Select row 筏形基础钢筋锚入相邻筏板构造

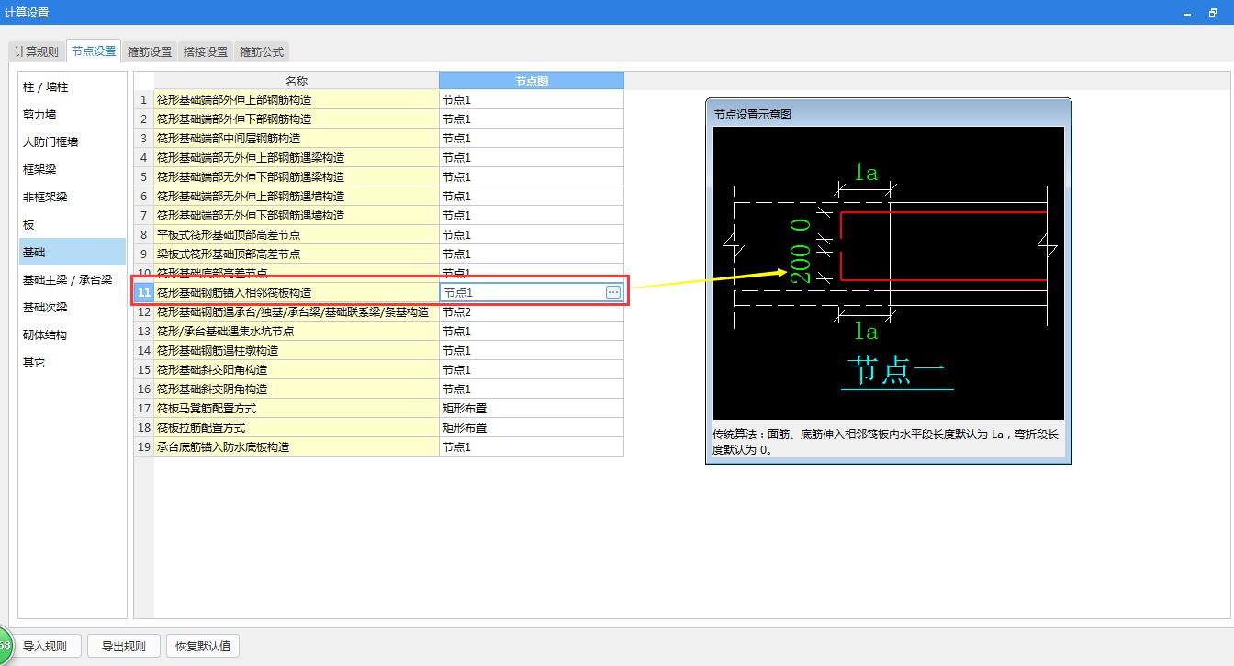point(296,292)
